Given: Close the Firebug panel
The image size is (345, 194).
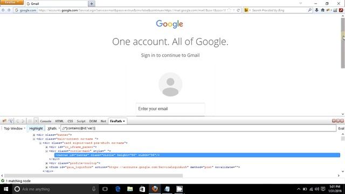Looking at the screenshot, I should [342, 121].
